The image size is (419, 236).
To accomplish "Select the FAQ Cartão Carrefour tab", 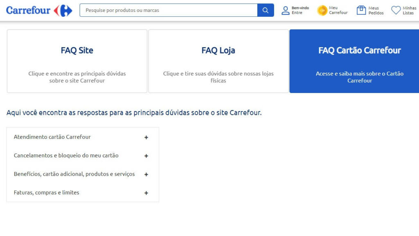I will (354, 61).
